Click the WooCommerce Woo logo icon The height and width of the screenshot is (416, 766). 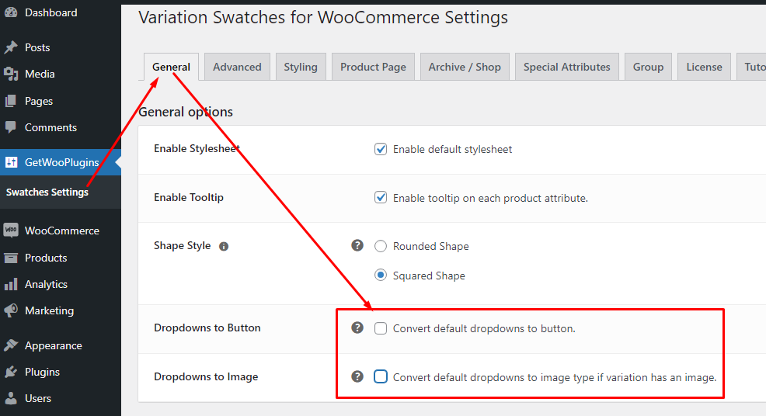(11, 231)
